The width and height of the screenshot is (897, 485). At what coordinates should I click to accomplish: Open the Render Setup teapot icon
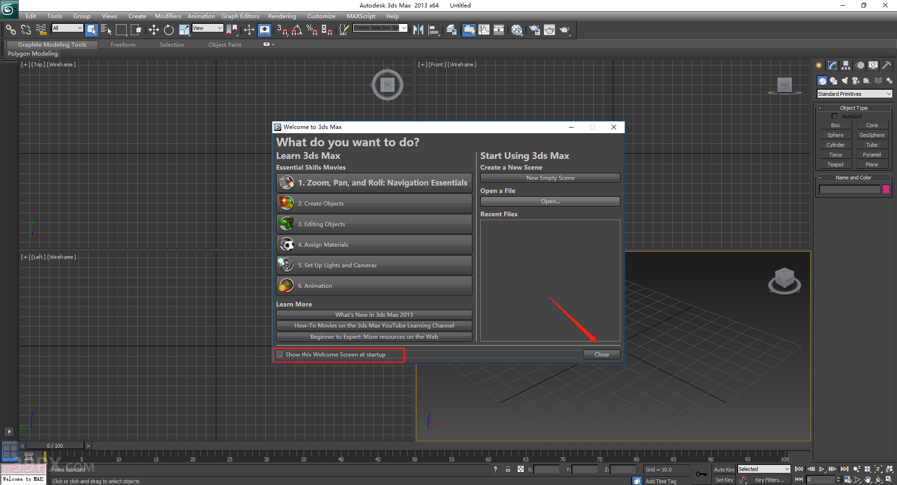pos(534,30)
